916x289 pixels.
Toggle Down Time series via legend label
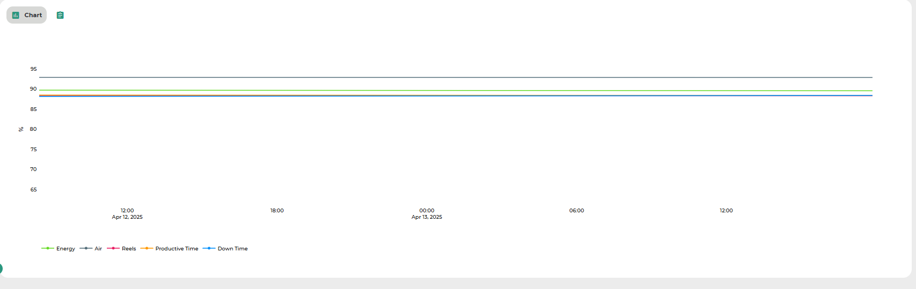tap(232, 249)
